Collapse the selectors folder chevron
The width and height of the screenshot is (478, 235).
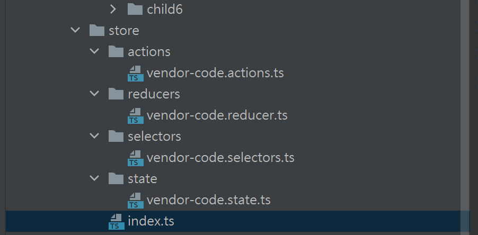pos(94,136)
